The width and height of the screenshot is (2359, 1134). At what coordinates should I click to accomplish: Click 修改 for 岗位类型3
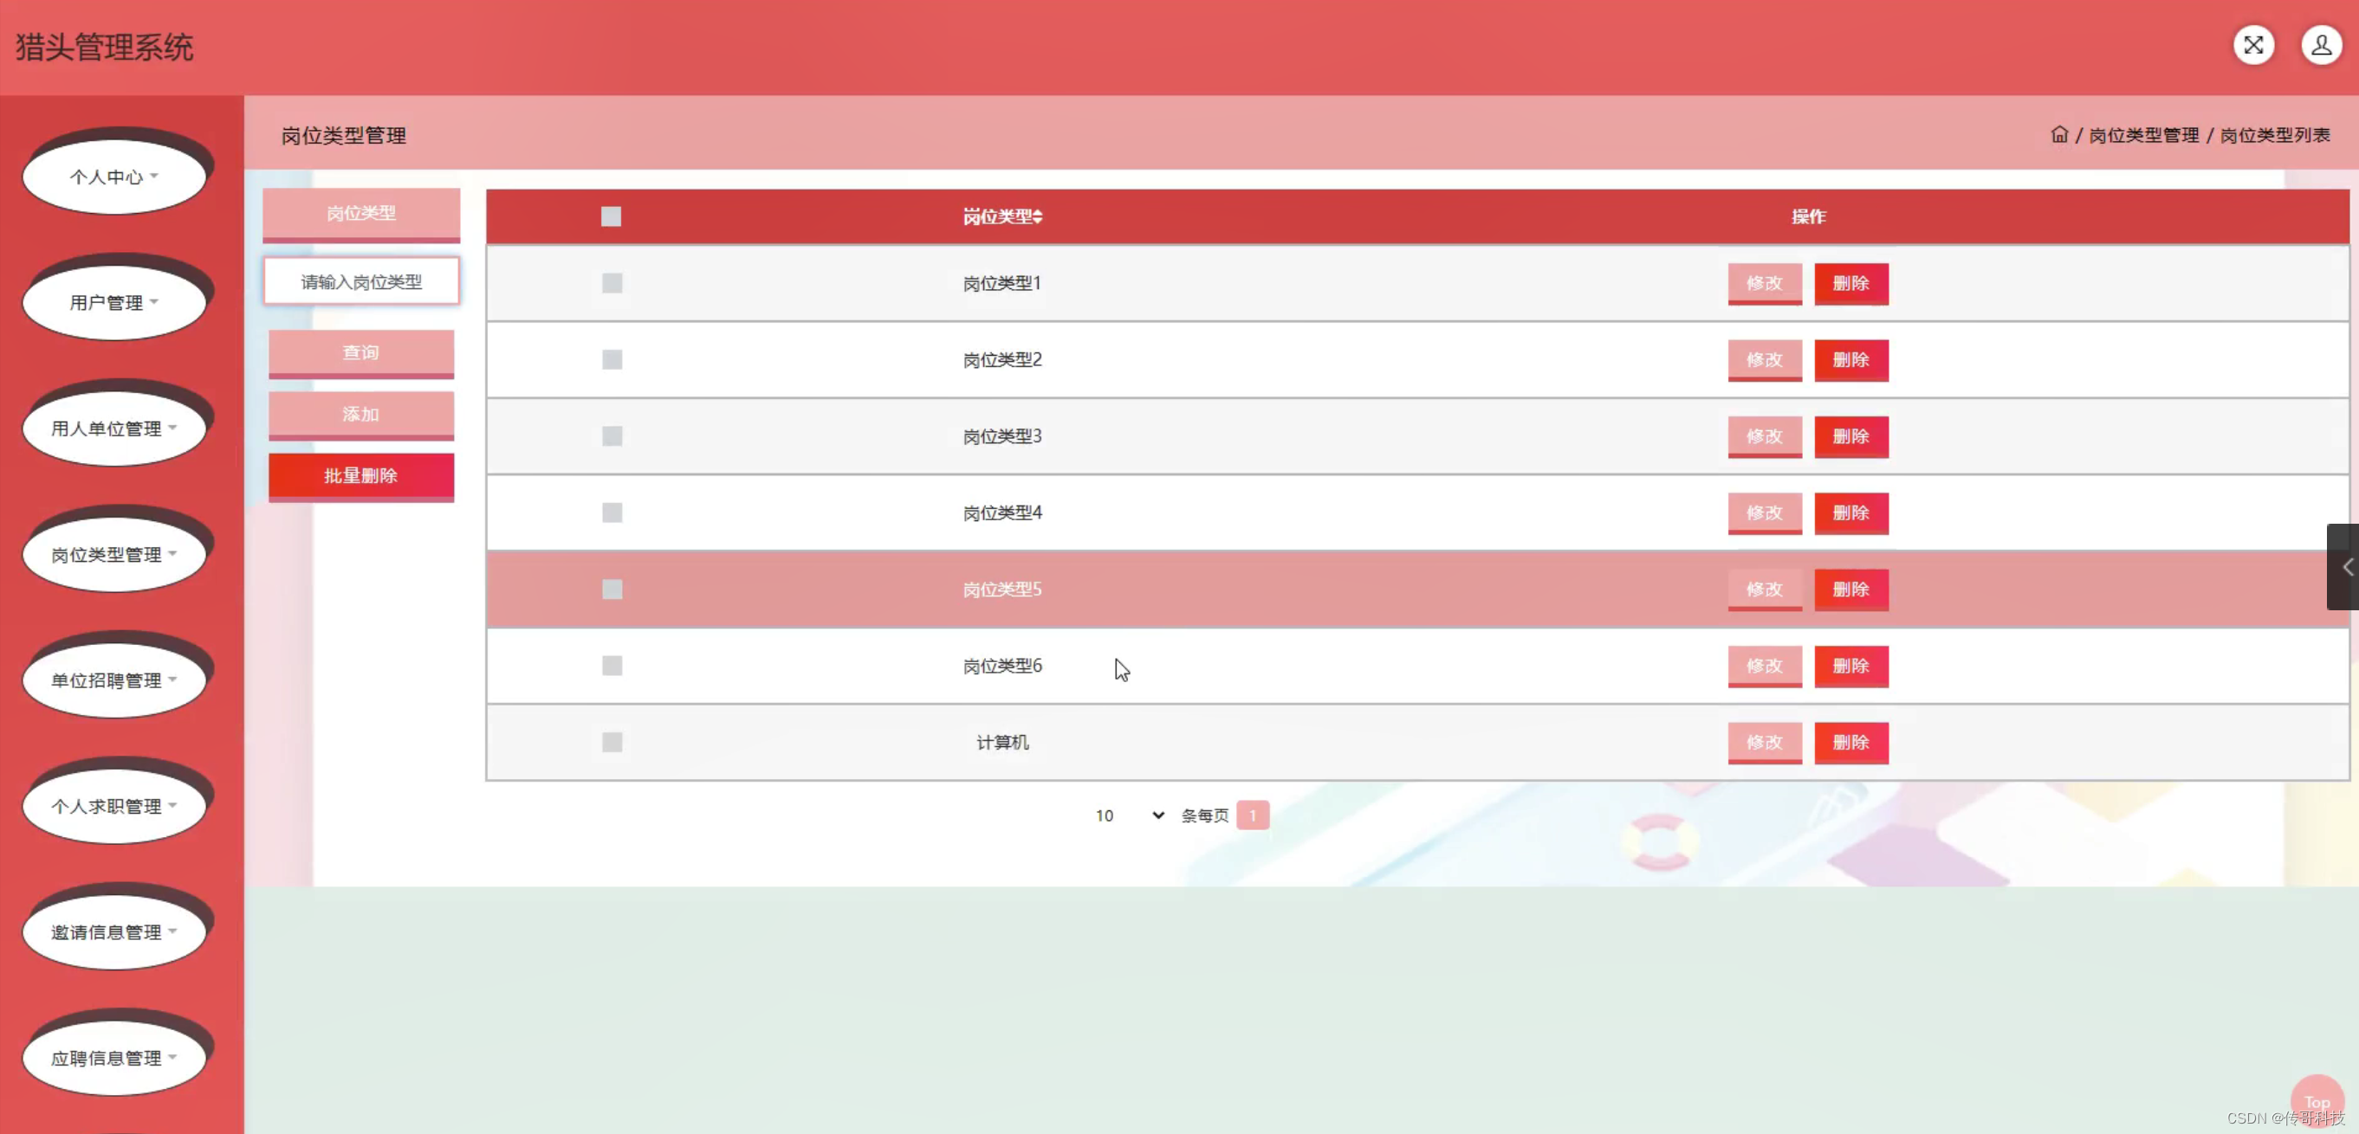(1764, 436)
